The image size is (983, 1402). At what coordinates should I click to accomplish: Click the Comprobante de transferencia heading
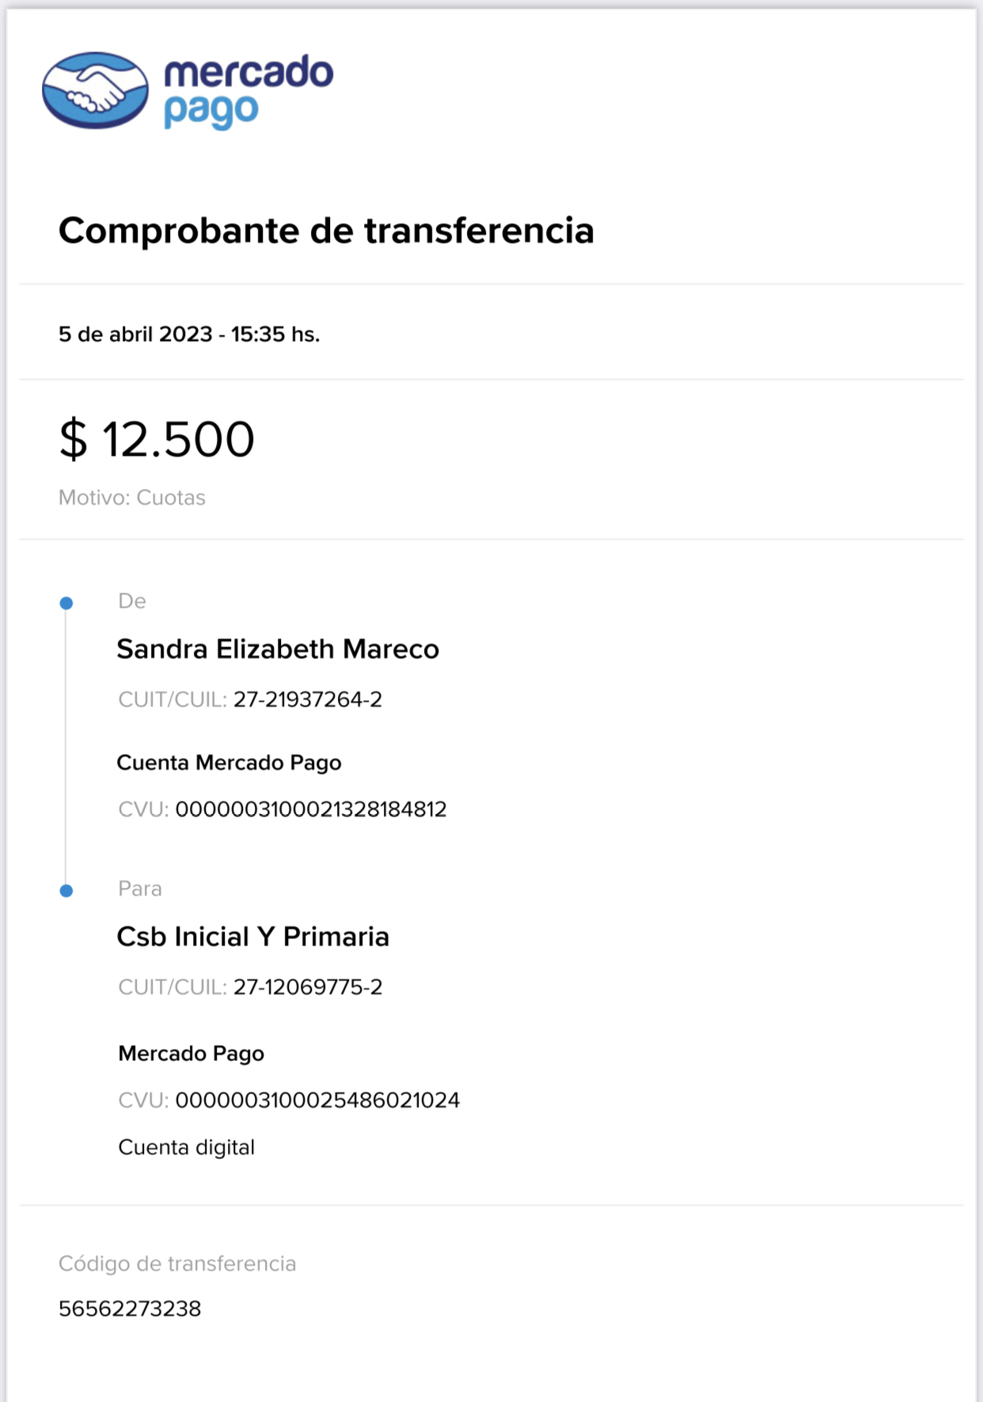click(x=326, y=231)
